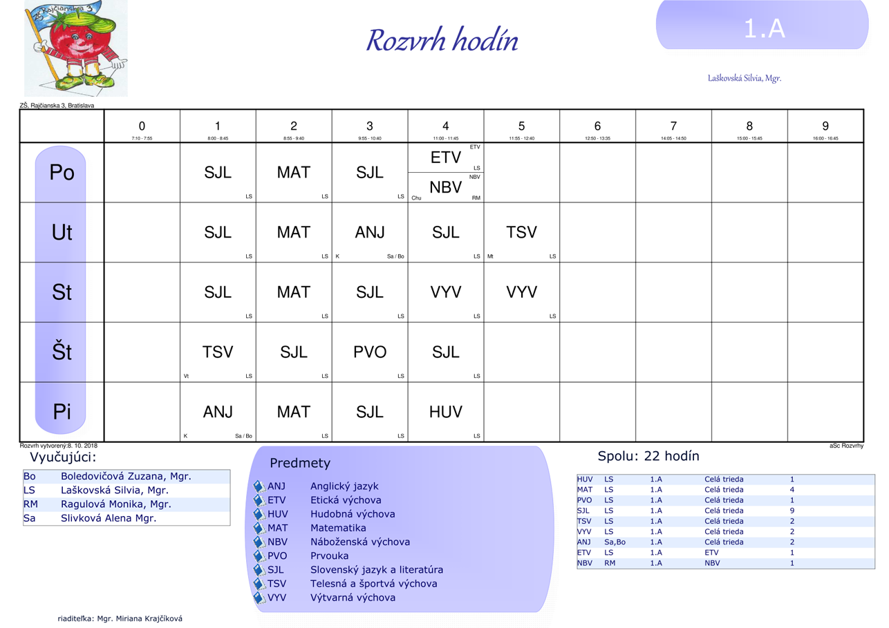Click the HUV LS row in summary table
This screenshot has height=628, width=889.
726,479
